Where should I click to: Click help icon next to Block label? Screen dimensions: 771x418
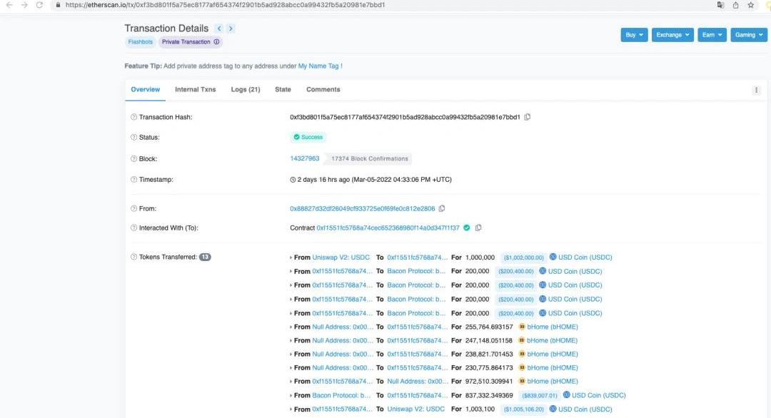(x=133, y=159)
